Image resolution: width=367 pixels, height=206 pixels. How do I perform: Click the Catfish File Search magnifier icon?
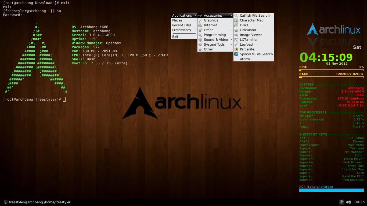coord(236,16)
